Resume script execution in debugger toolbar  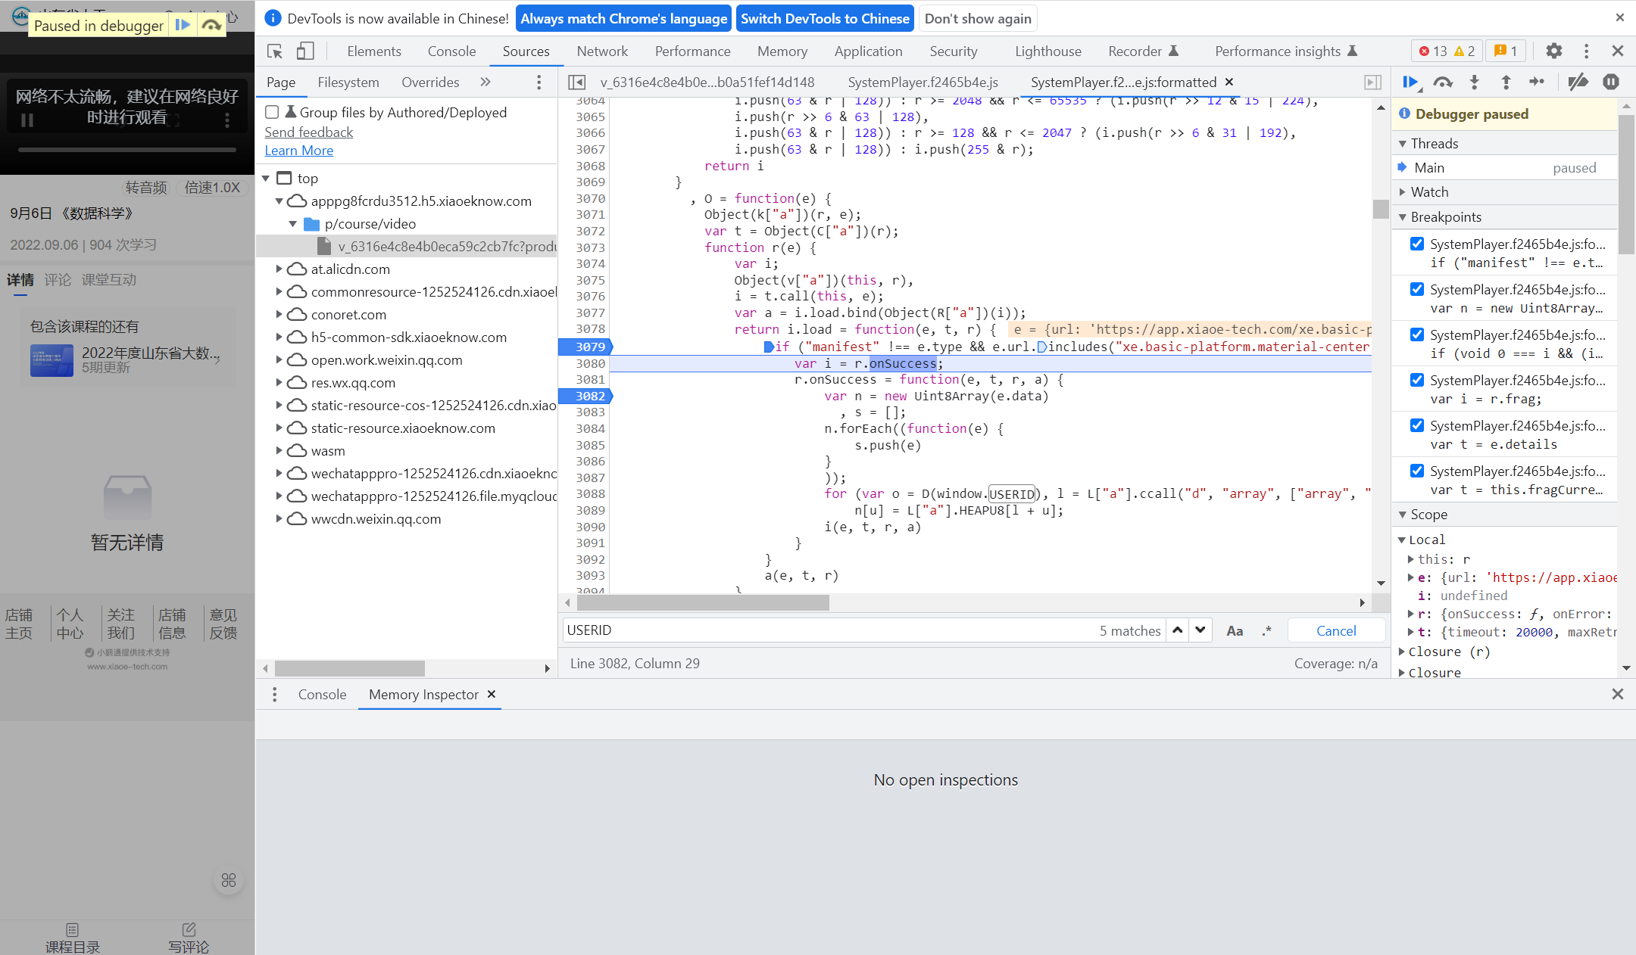click(1410, 82)
